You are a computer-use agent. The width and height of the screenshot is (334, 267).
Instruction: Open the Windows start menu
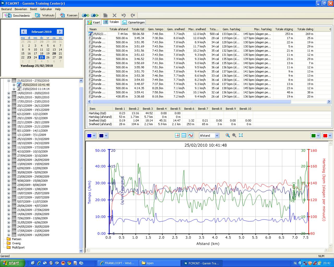coord(13,263)
